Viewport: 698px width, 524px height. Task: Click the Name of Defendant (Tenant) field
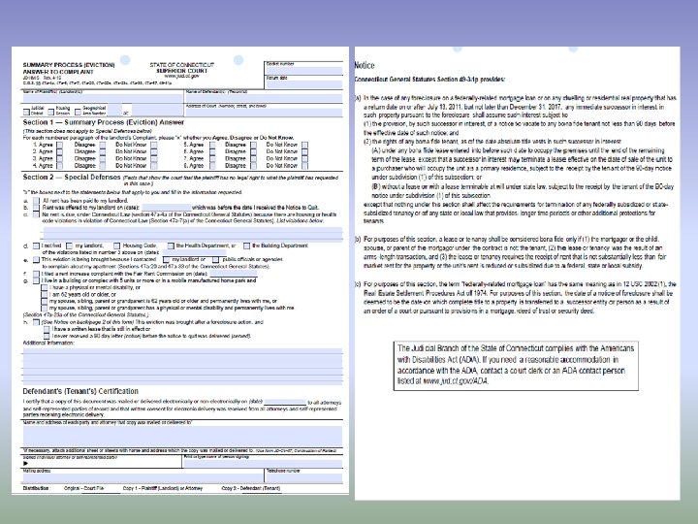click(x=264, y=98)
